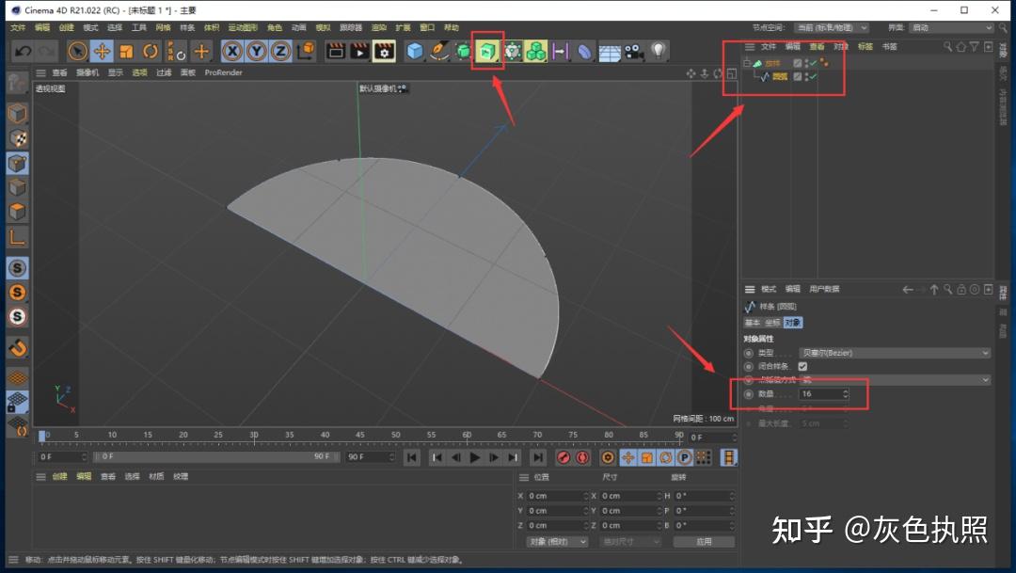Viewport: 1016px width, 573px height.
Task: Jump to the end of the animation
Action: [x=538, y=457]
